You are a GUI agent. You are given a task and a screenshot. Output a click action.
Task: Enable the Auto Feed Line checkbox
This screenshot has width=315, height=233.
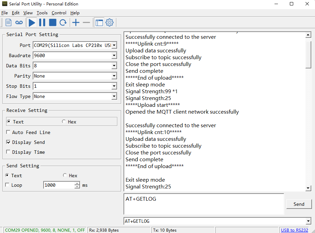tap(8, 132)
